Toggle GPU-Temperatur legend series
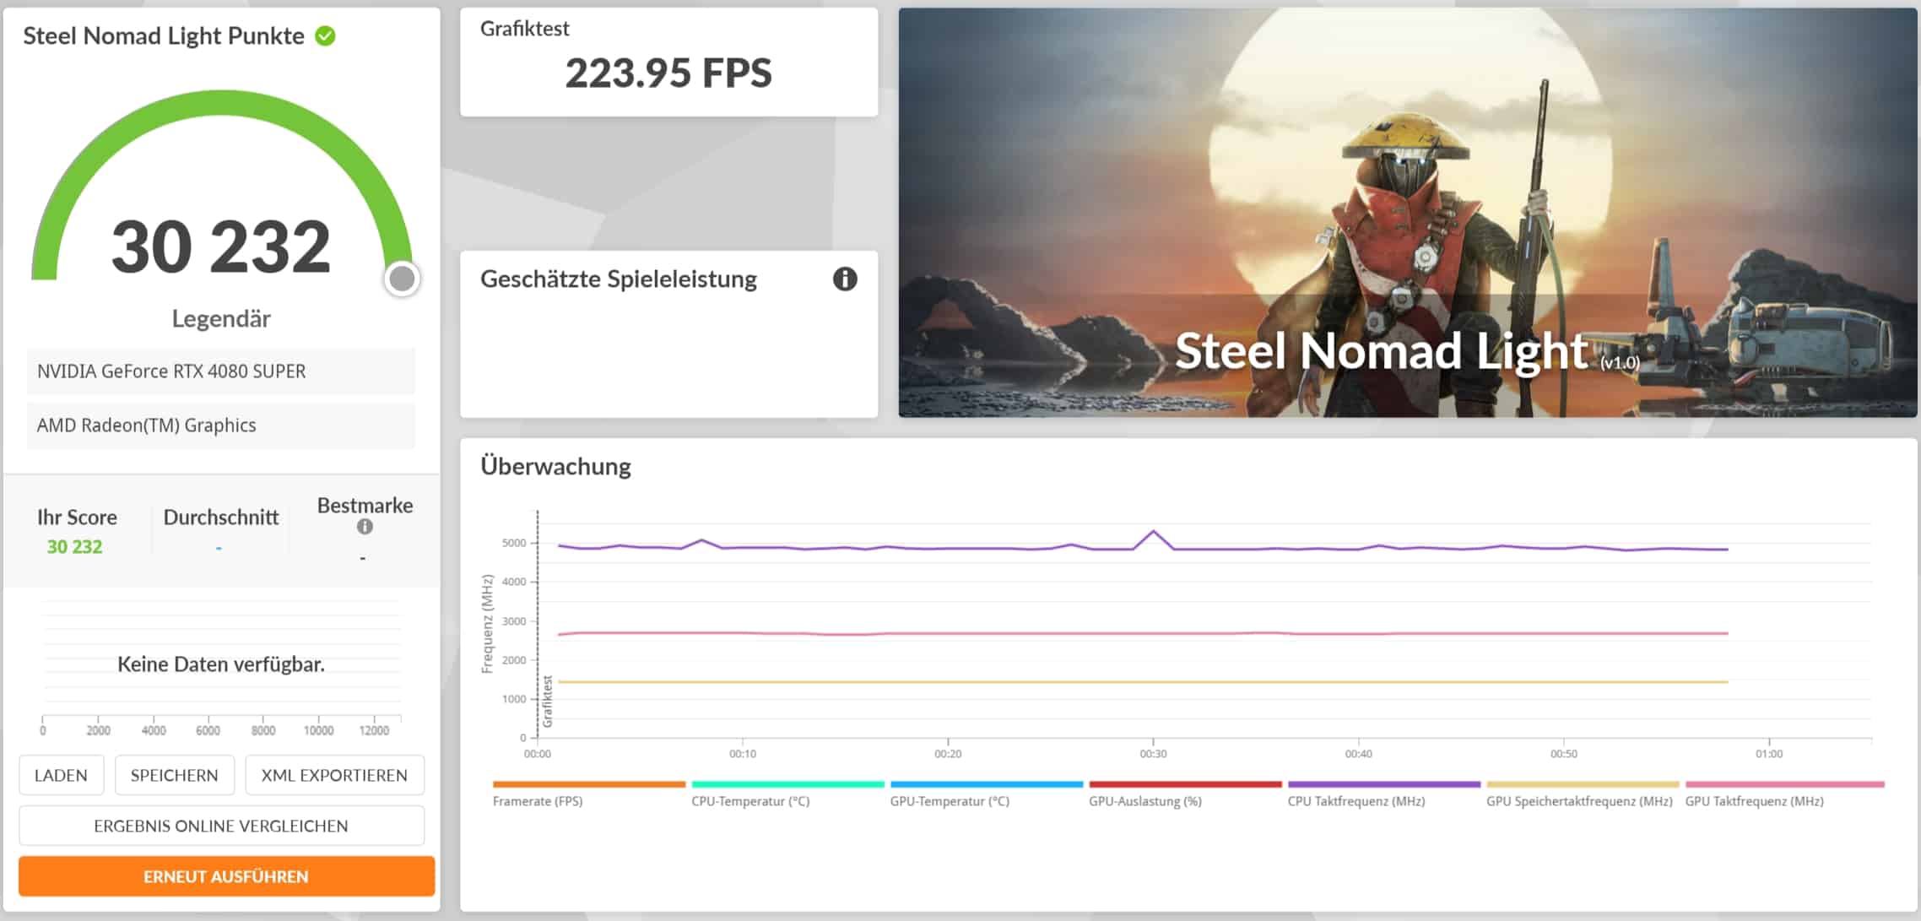Image resolution: width=1921 pixels, height=921 pixels. click(950, 801)
